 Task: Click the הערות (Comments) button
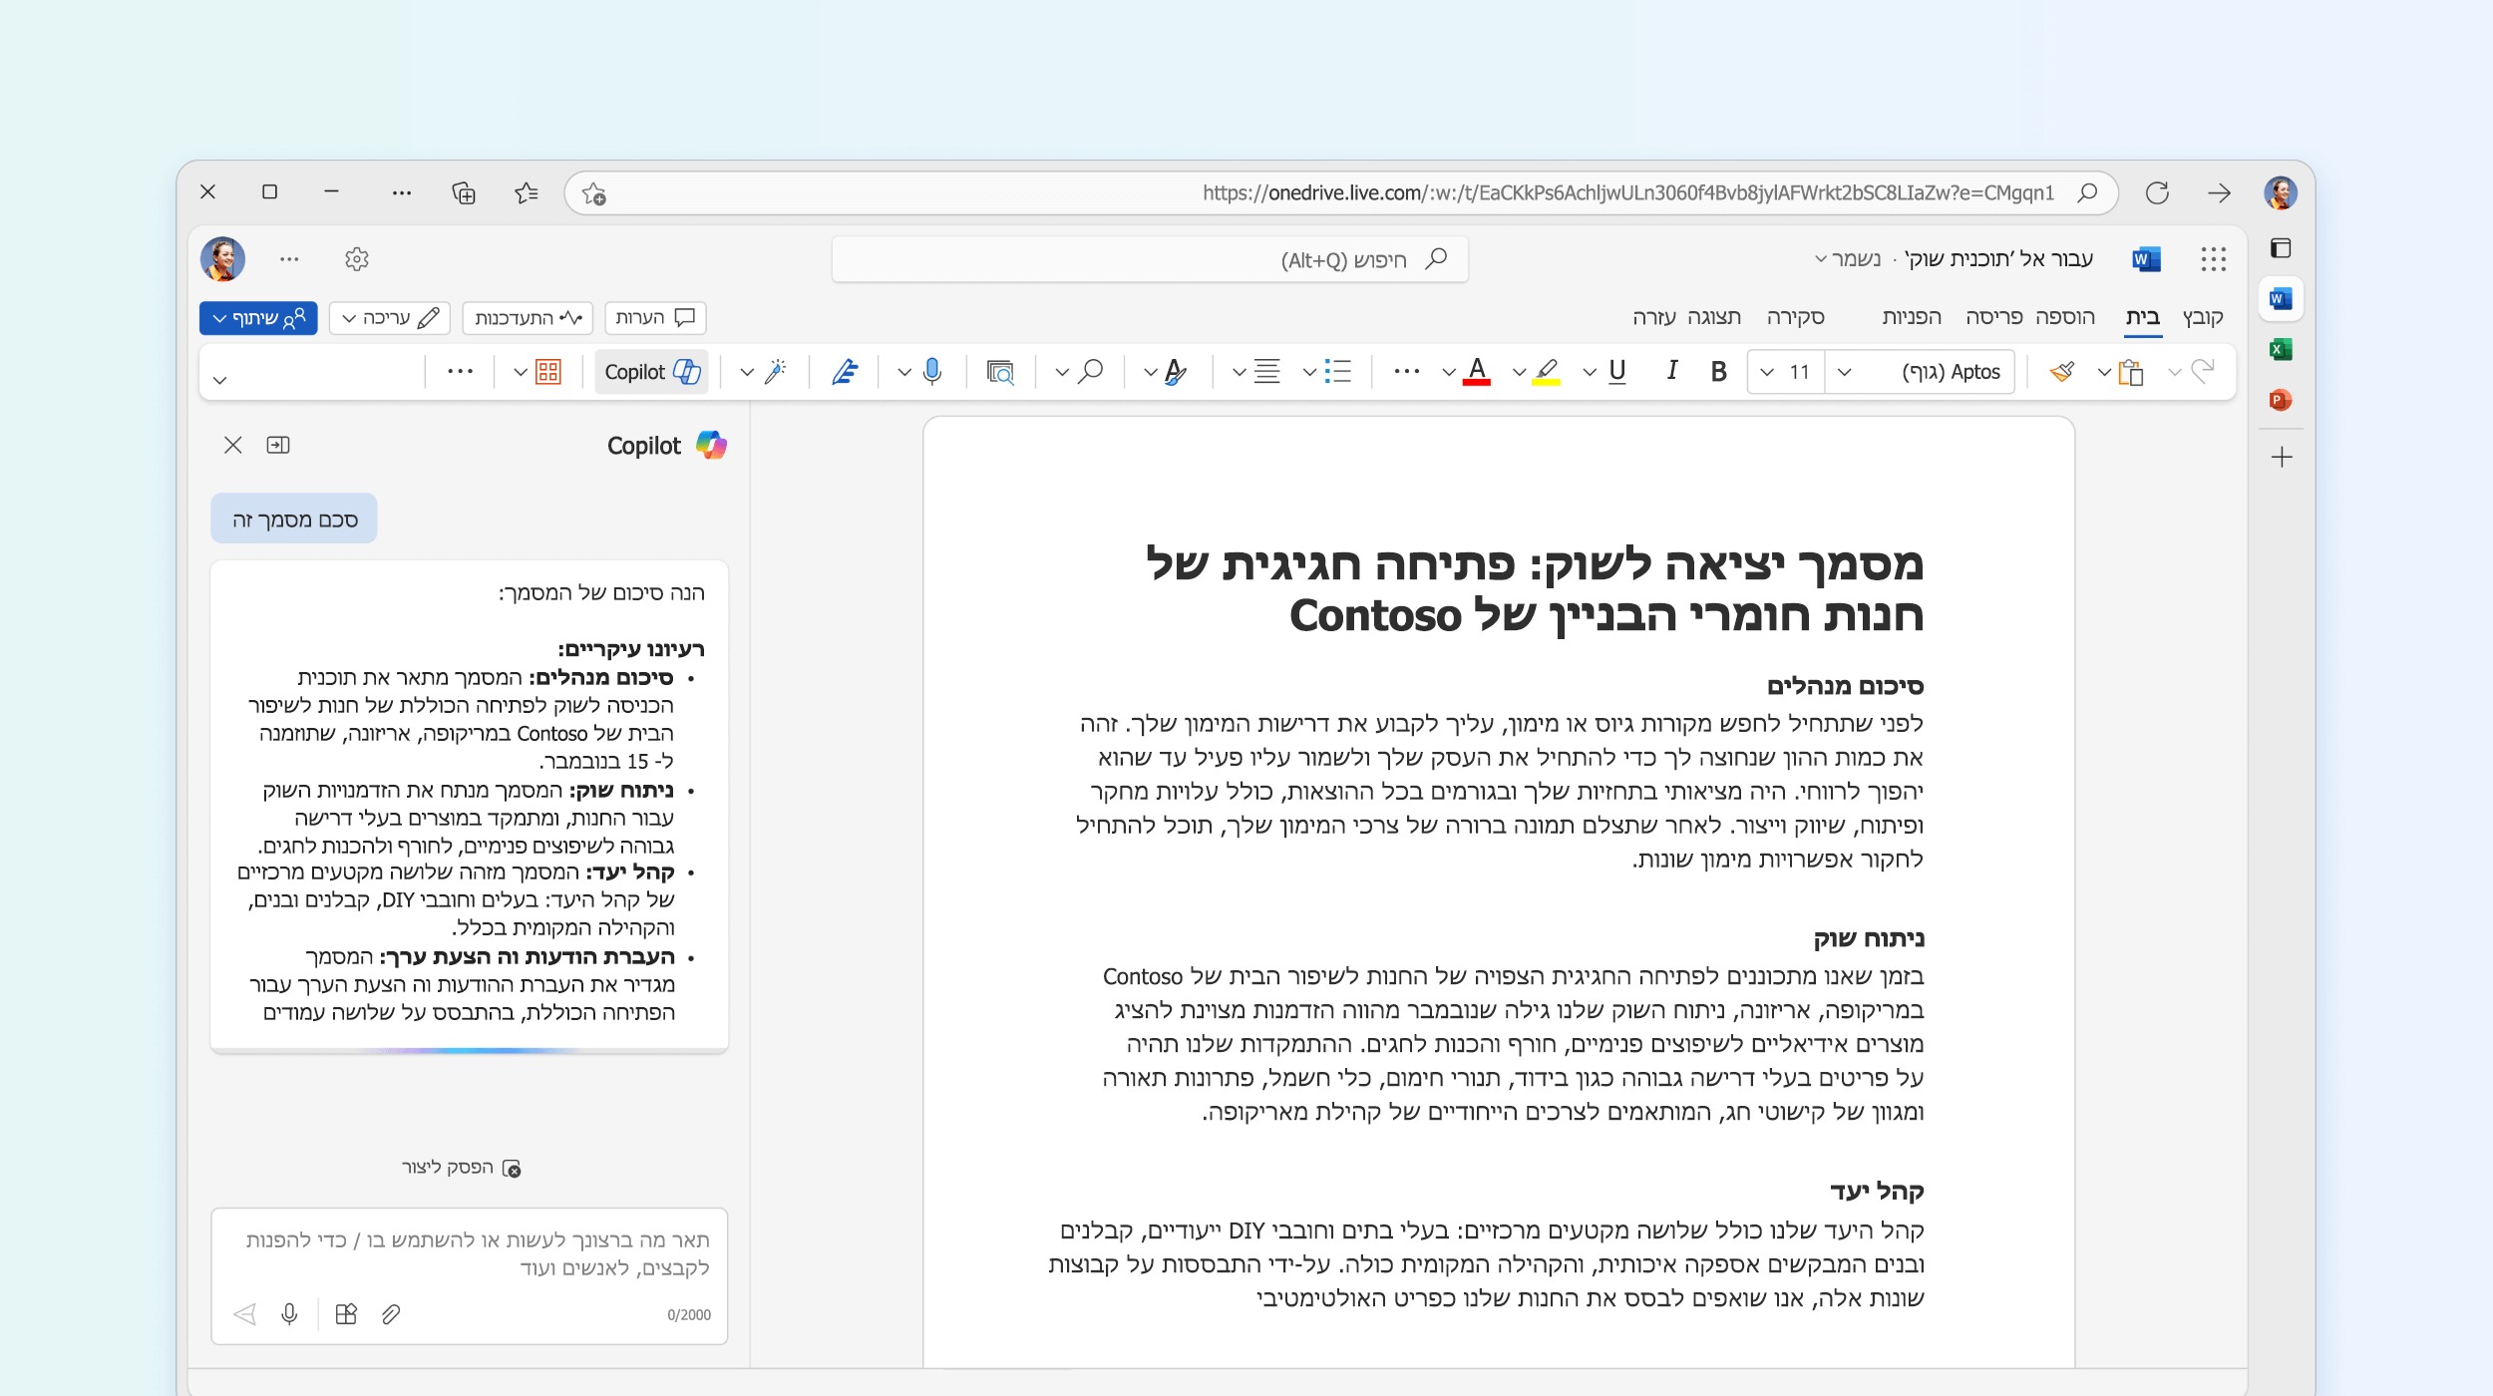(655, 317)
